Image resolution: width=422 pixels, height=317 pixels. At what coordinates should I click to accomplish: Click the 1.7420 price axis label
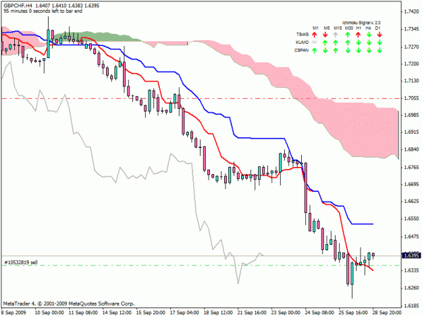(412, 11)
